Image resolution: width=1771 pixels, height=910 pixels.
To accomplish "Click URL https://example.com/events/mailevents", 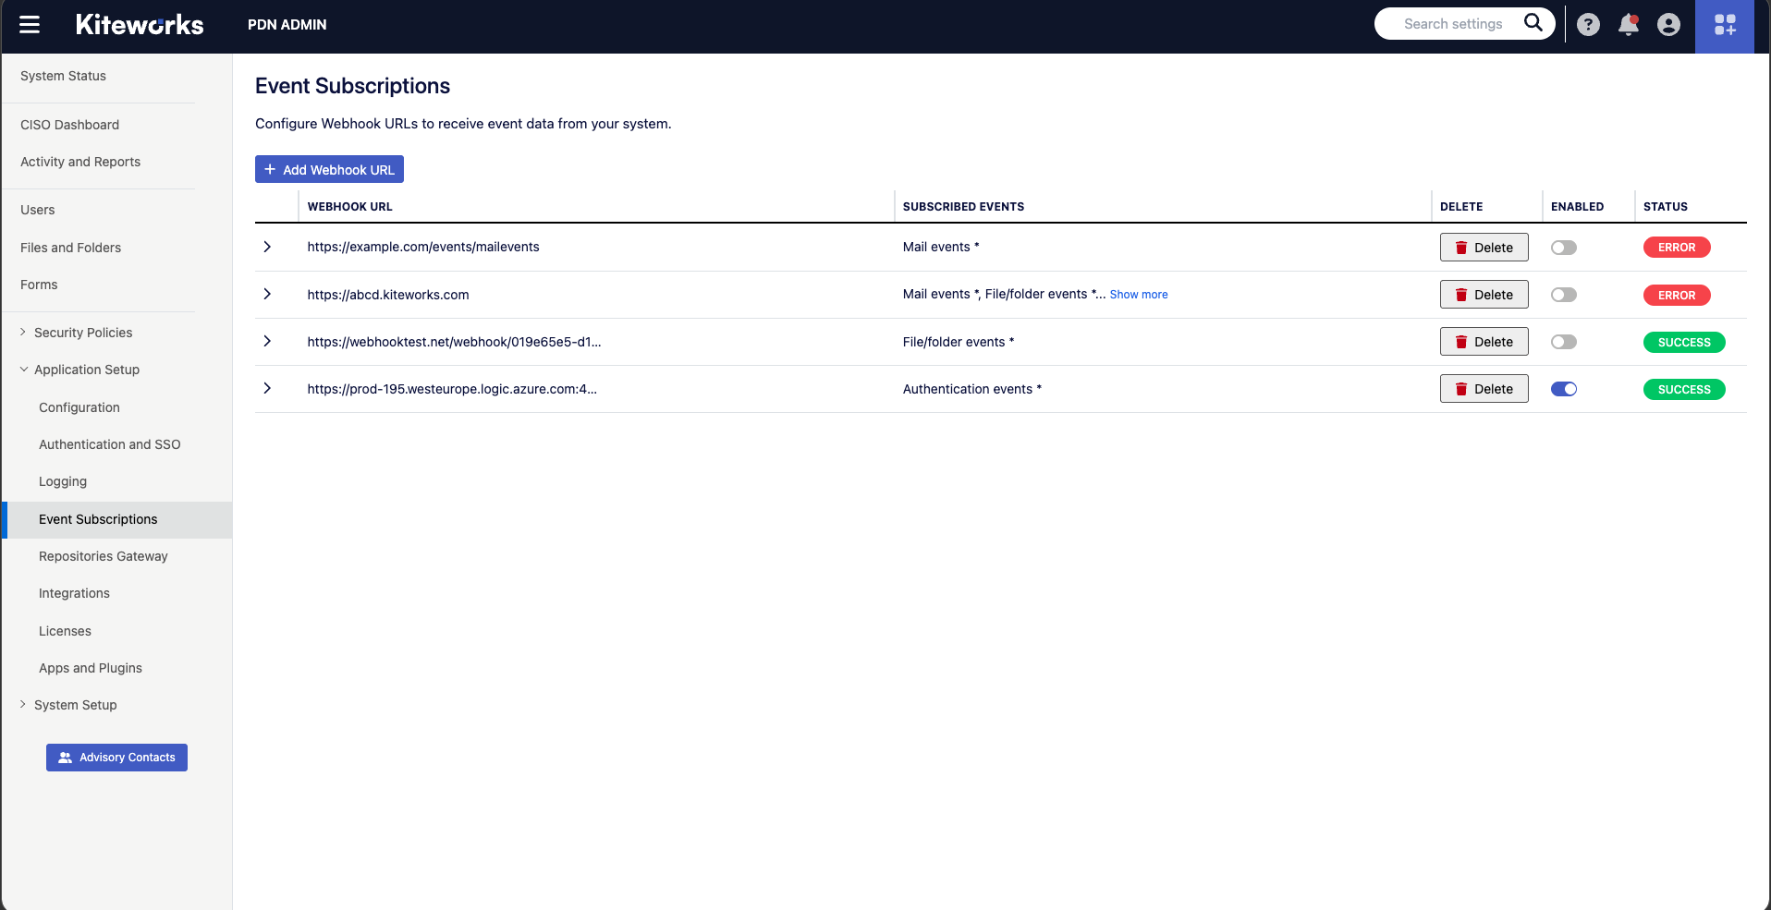I will [x=423, y=247].
